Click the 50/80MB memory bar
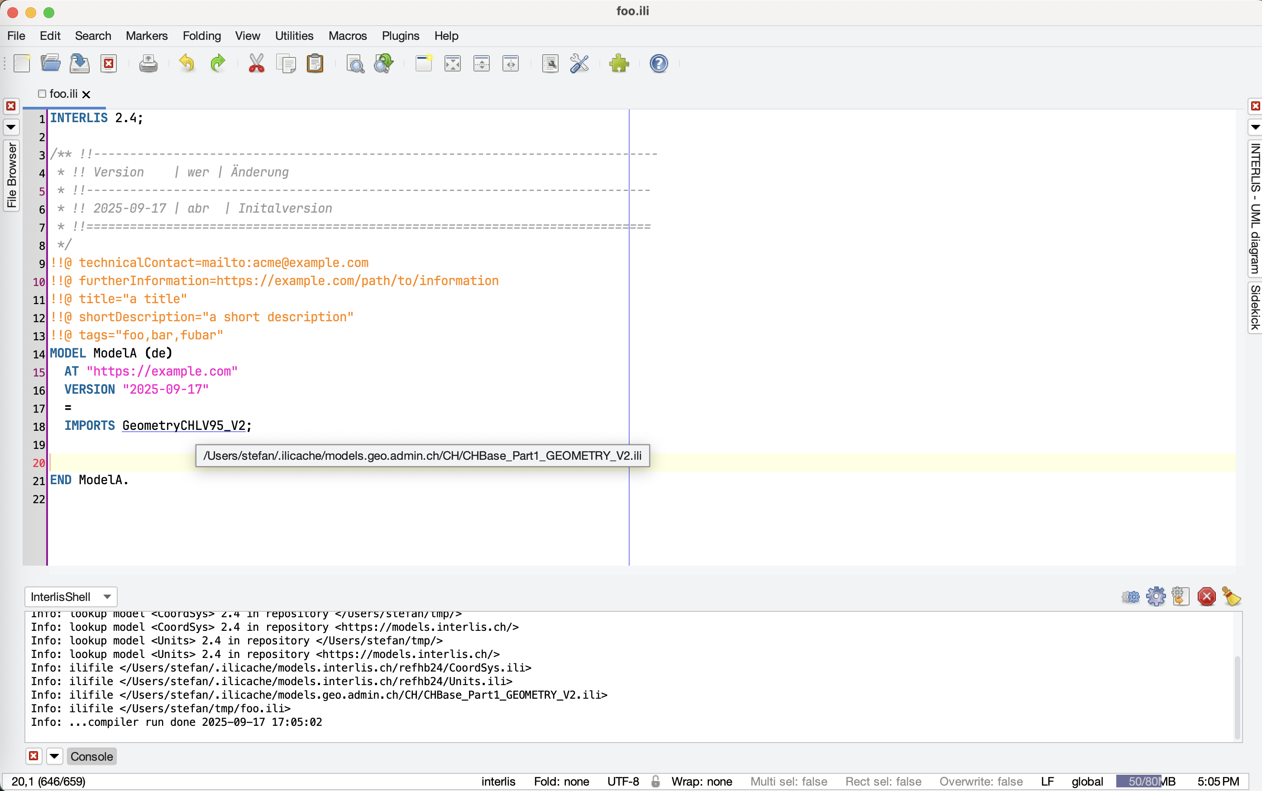 pos(1146,781)
